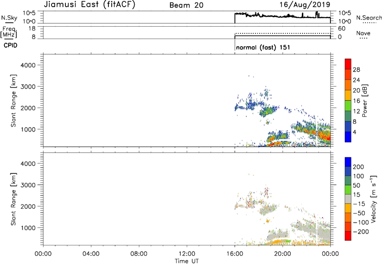Click the '2000' tick on velocity panel axis
This screenshot has height=264, width=382.
(28, 206)
